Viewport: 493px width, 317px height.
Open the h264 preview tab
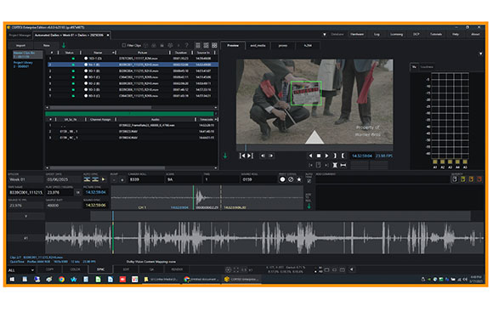pos(308,46)
